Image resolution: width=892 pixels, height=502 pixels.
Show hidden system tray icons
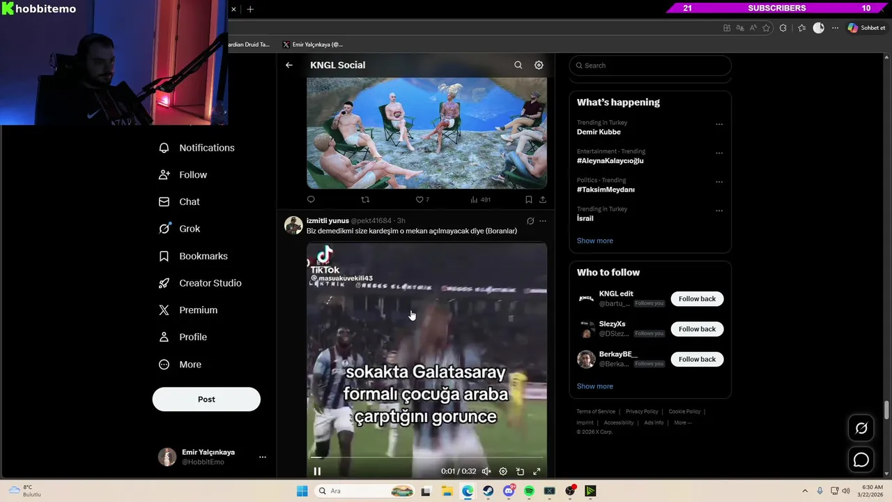pos(805,491)
